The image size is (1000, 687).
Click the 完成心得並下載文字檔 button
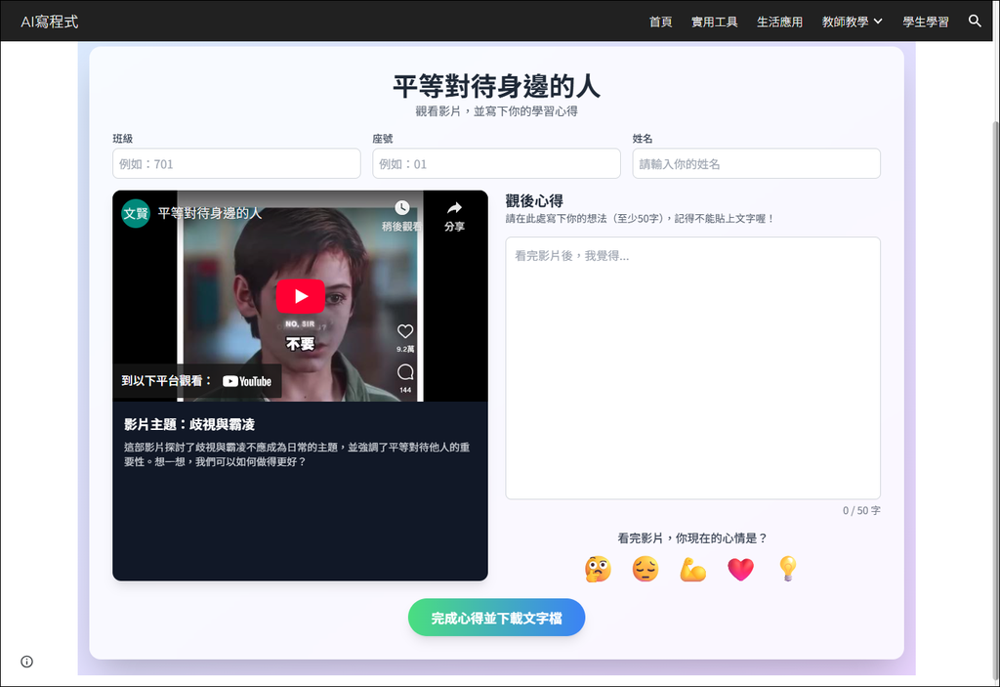click(x=496, y=618)
